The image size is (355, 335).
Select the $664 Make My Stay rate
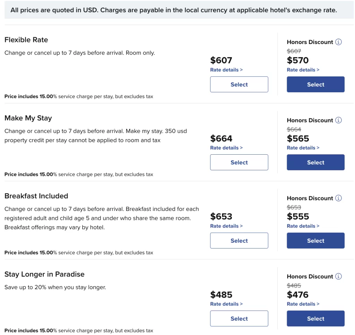[x=239, y=162]
